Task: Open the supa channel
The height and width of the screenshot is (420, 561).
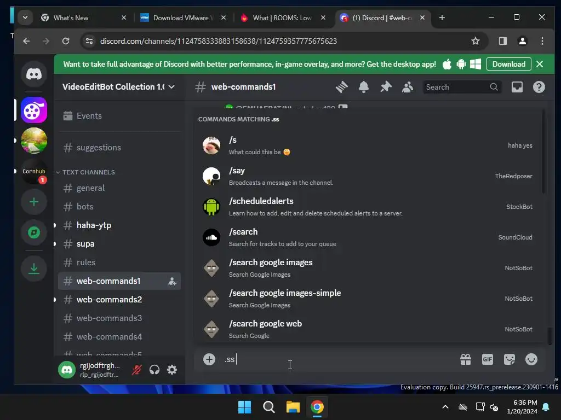Action: pos(119,243)
